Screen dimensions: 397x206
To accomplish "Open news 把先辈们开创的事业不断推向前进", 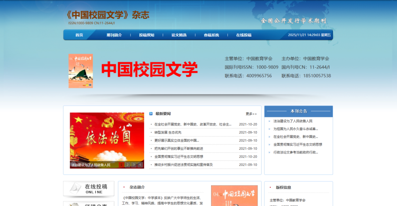I will [179, 149].
